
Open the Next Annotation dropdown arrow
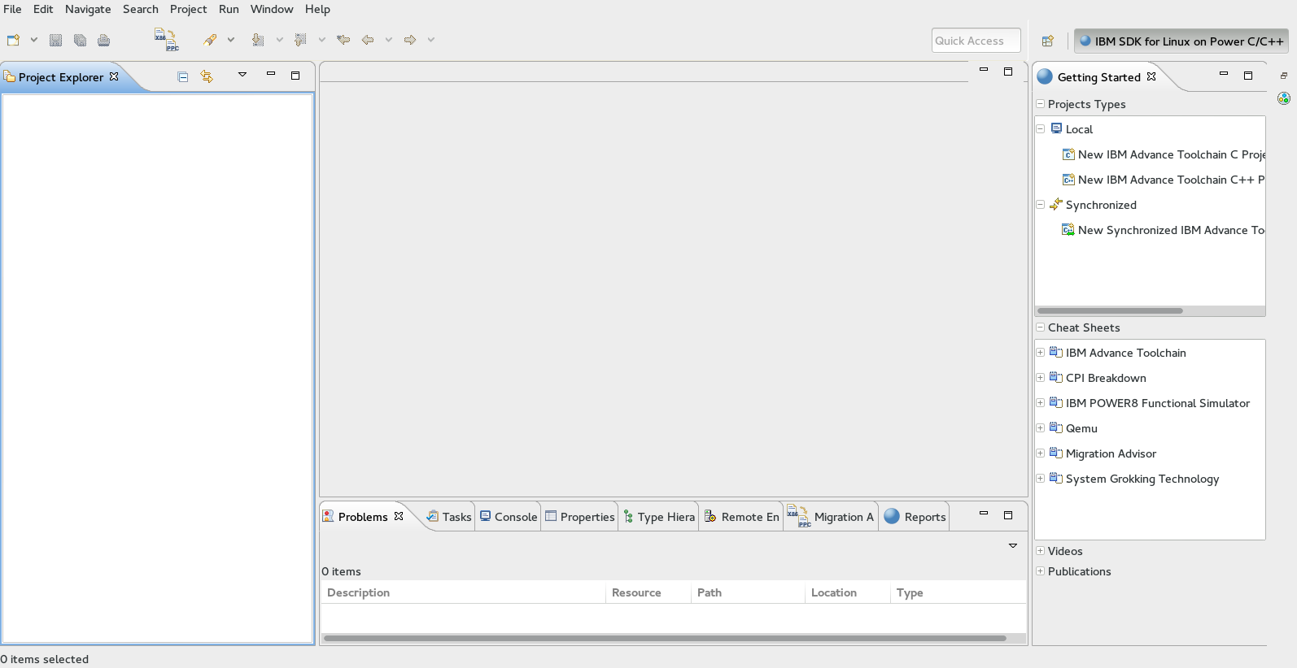pos(279,40)
